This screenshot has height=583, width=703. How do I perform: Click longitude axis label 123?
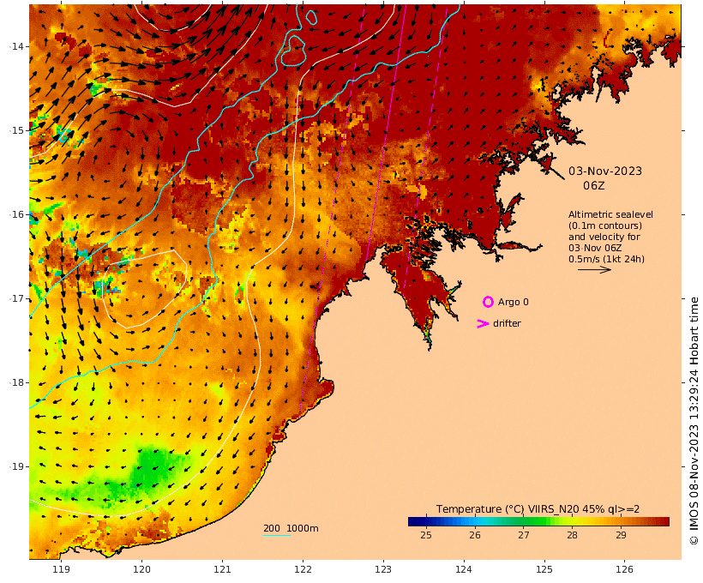[383, 569]
